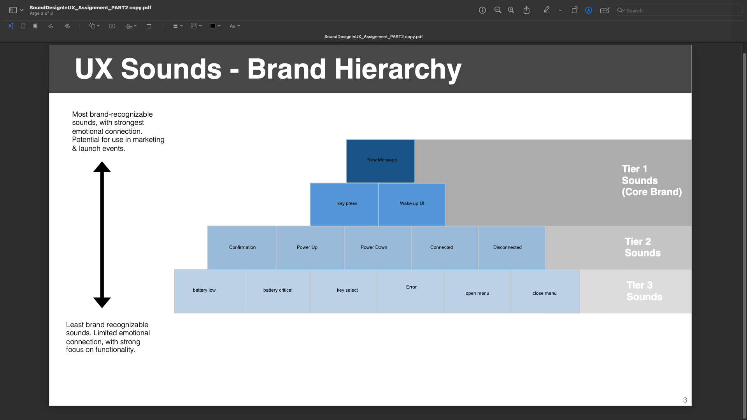Open the sidebar view options menu
Viewport: 747px width, 420px height.
pos(22,10)
